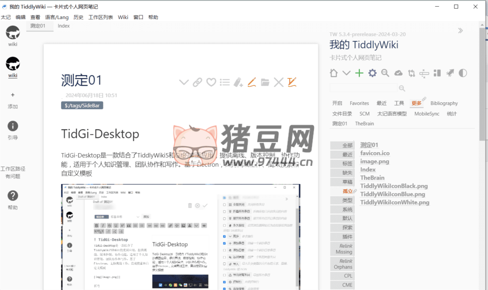This screenshot has height=290, width=488.
Task: Expand more actions chevron on tiddler 测定01
Action: tap(183, 82)
